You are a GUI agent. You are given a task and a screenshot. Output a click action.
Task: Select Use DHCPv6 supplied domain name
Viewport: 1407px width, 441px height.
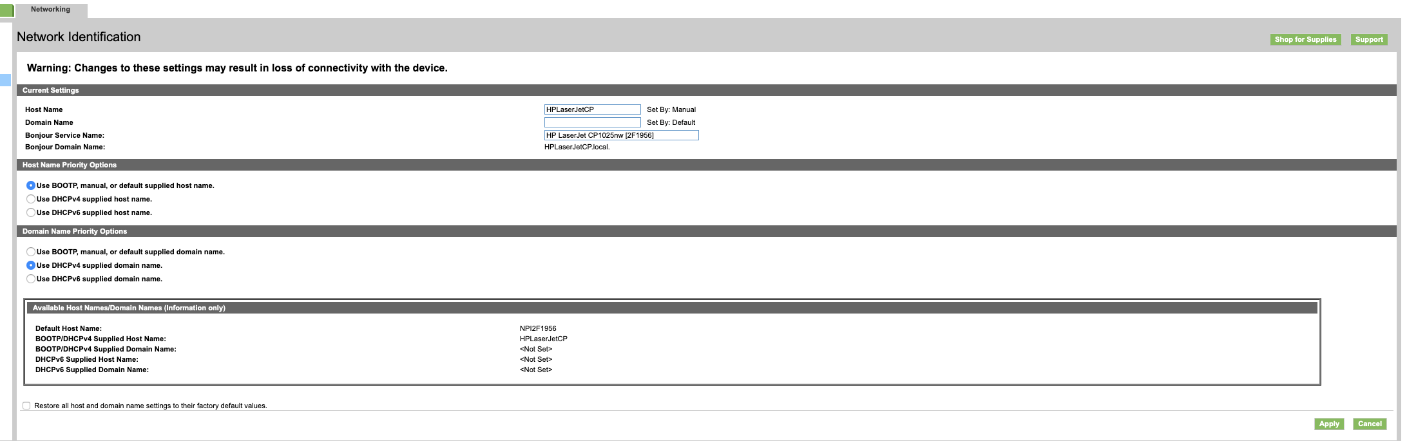tap(31, 279)
